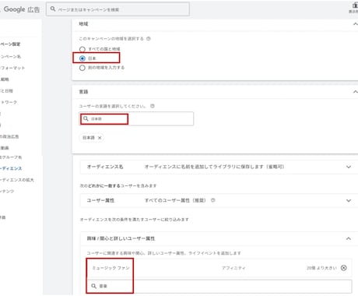Click the Google 広告 logo

click(x=21, y=9)
